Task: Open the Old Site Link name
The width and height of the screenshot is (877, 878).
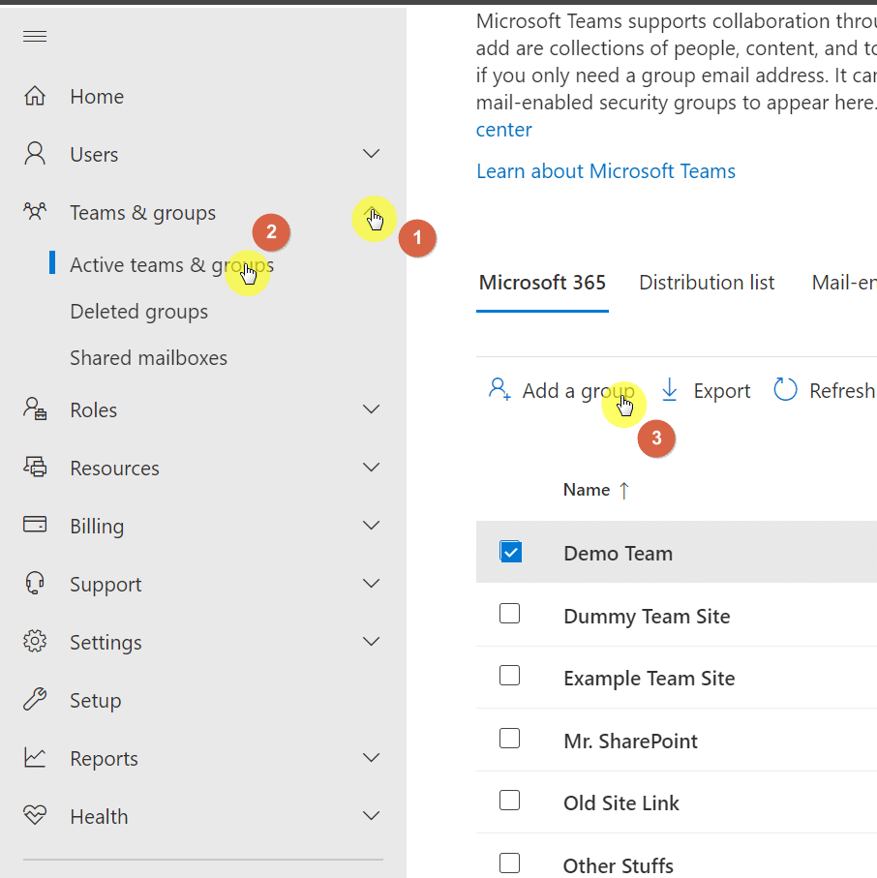Action: pos(621,803)
